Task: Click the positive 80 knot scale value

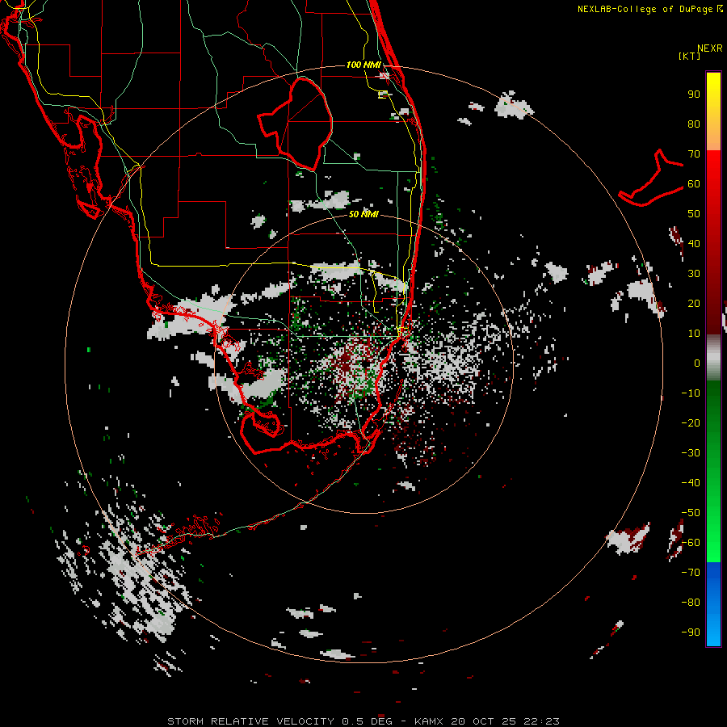Action: pos(694,124)
